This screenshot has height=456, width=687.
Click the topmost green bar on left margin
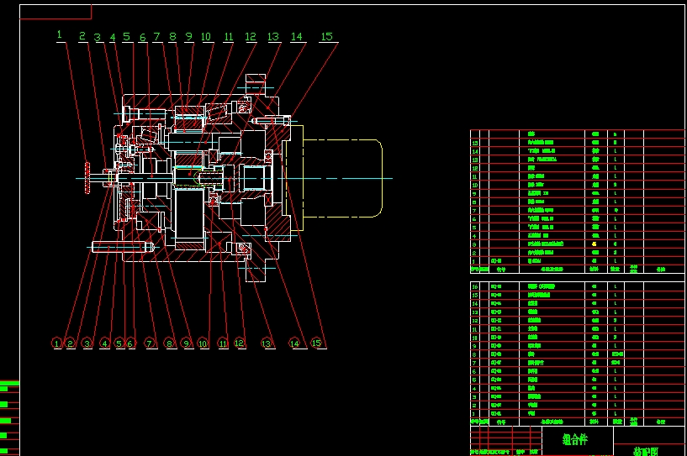click(x=9, y=383)
